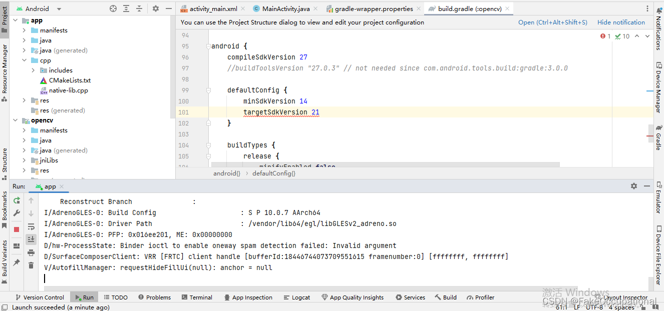Screen dimensions: 664x311
Task: Toggle scroll to end in Run console
Action: [31, 239]
